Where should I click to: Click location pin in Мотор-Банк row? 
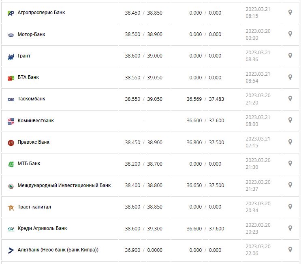pos(290,34)
